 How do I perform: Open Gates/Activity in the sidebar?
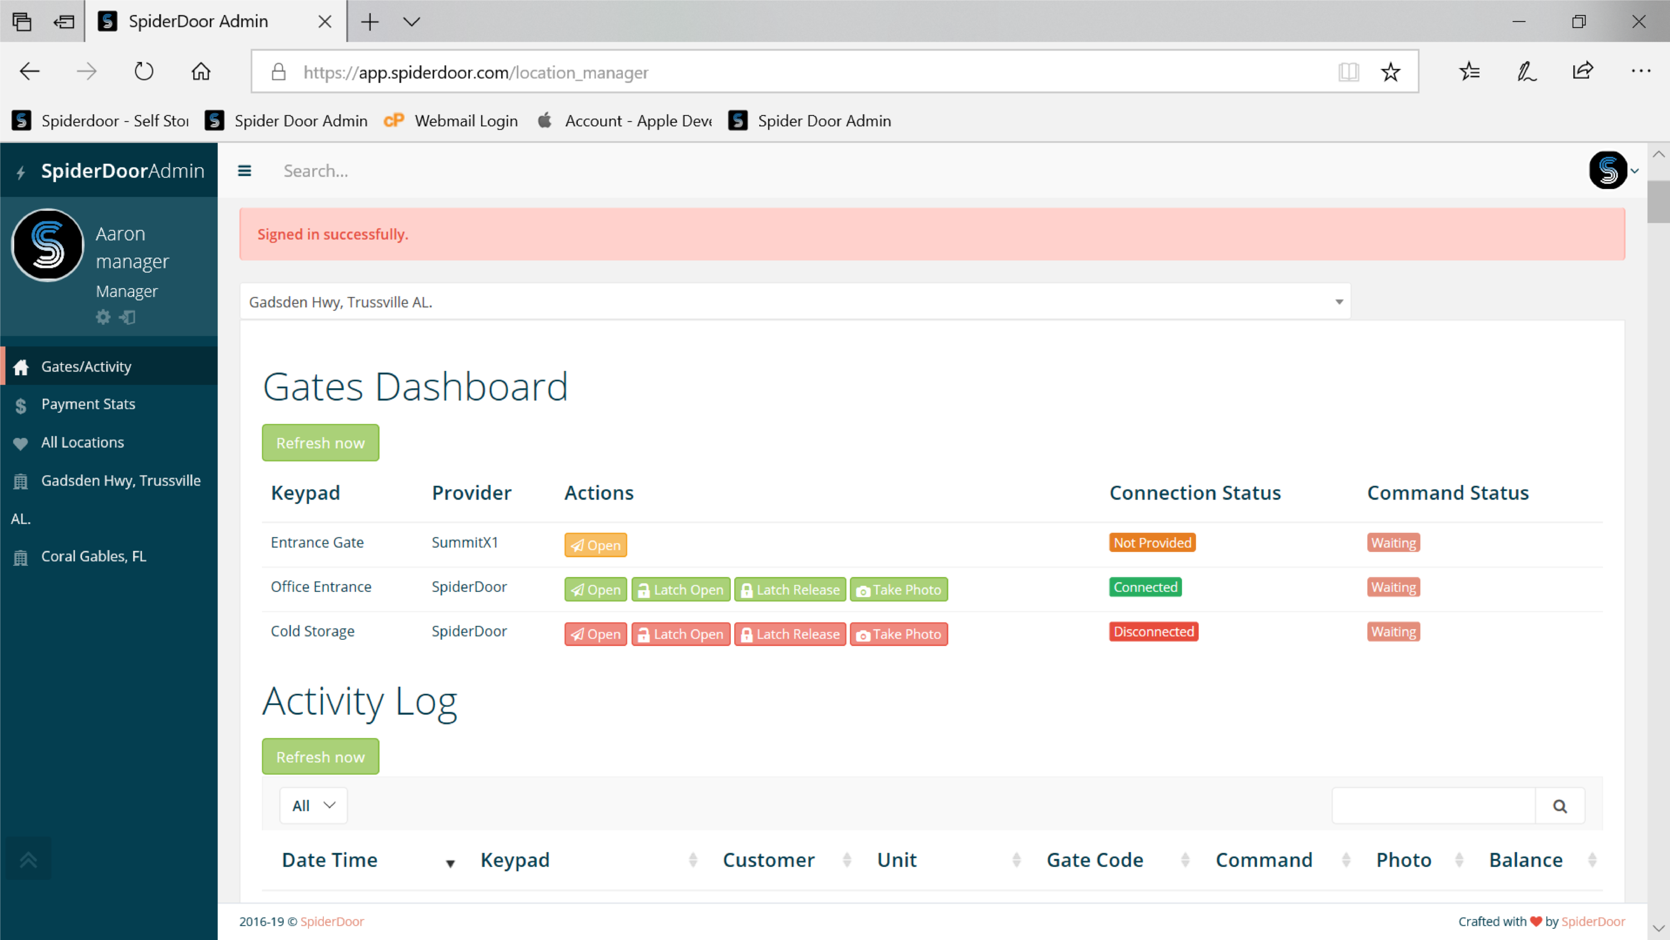pos(109,366)
